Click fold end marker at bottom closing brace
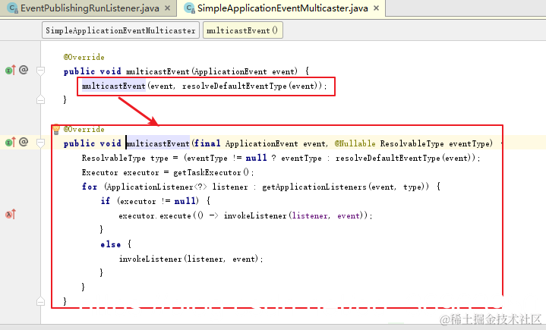 [x=40, y=301]
